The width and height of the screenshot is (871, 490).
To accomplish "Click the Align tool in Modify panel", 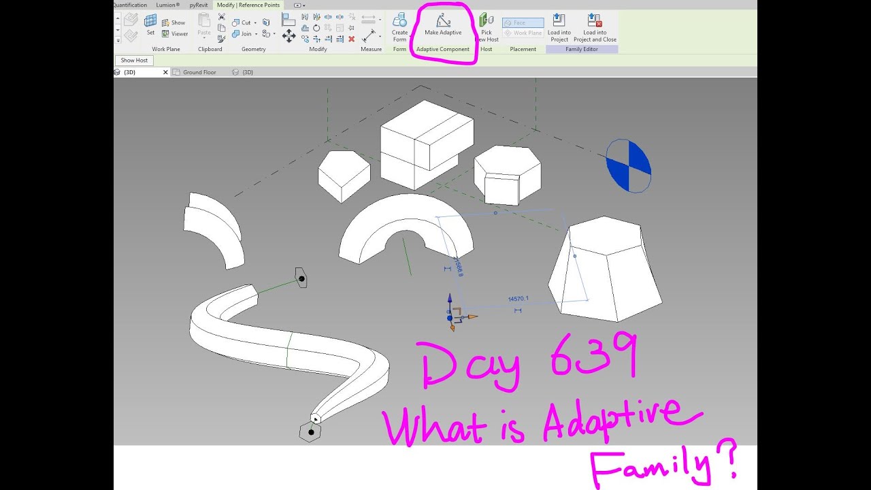I will 288,19.
